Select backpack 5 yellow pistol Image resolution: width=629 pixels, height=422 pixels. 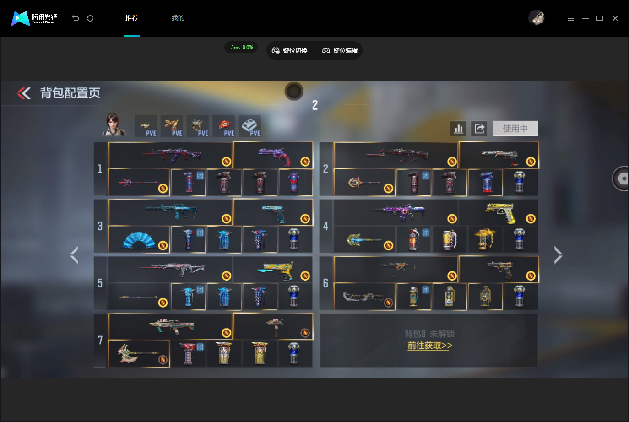(x=273, y=269)
